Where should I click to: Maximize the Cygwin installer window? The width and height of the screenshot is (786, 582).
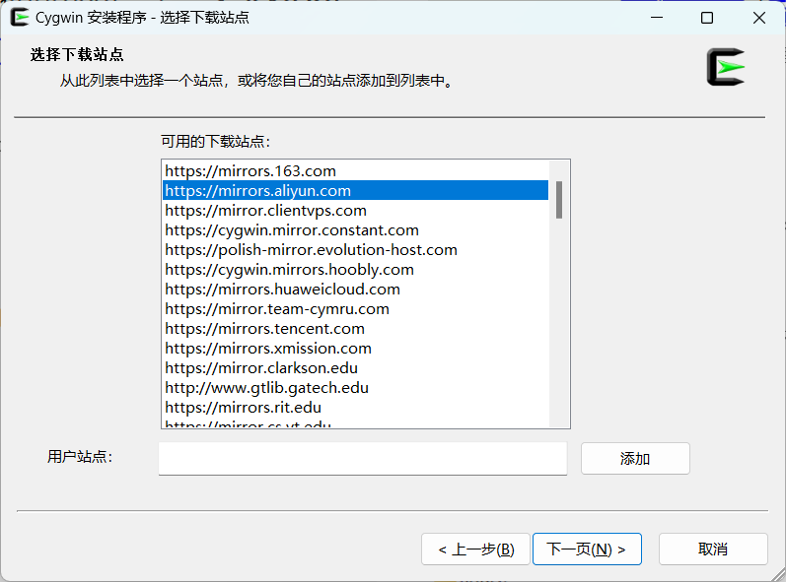[x=707, y=18]
